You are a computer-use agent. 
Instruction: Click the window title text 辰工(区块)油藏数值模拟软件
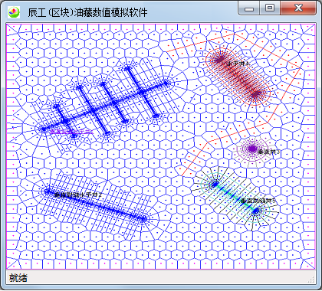point(87,12)
